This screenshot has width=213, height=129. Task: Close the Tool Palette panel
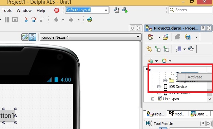click(x=209, y=124)
